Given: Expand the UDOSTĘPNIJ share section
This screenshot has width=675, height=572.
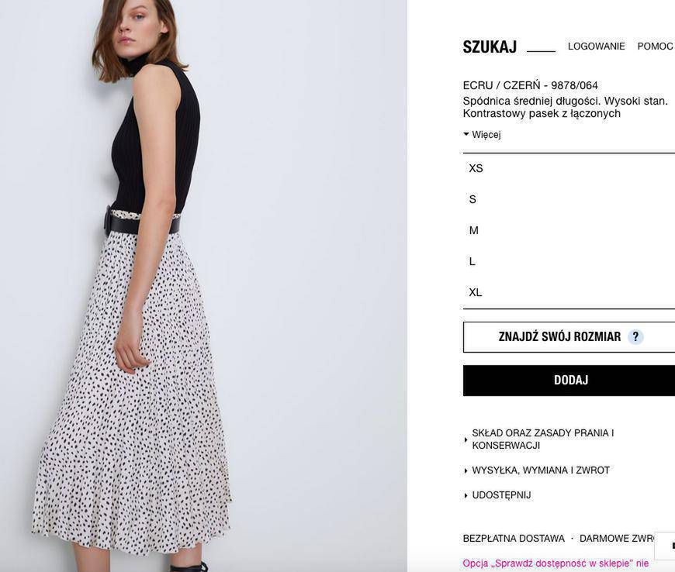Looking at the screenshot, I should click(x=501, y=495).
